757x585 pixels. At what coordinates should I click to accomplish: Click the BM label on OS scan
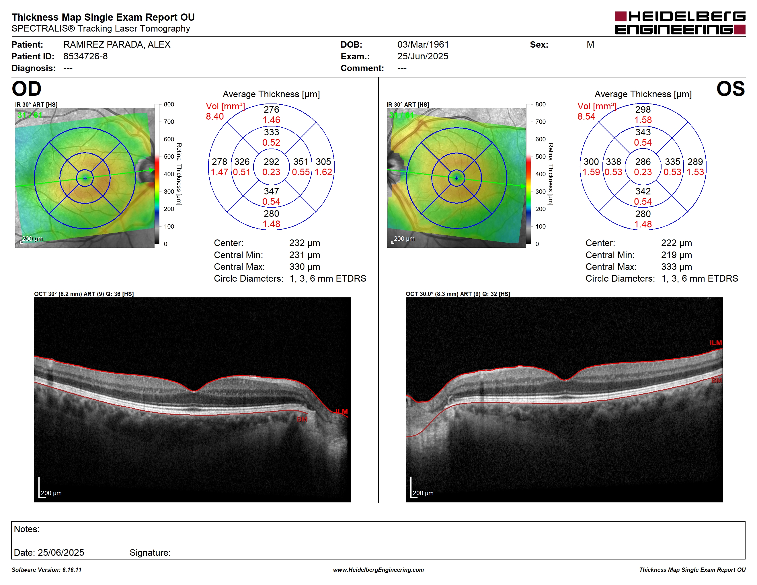point(717,380)
